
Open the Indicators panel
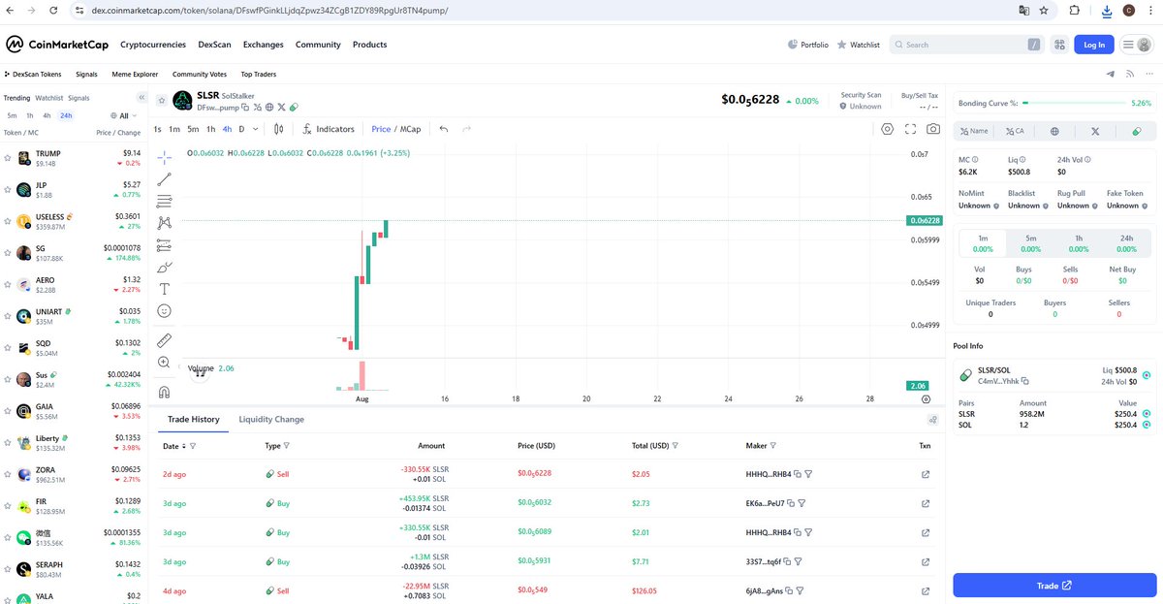coord(328,129)
